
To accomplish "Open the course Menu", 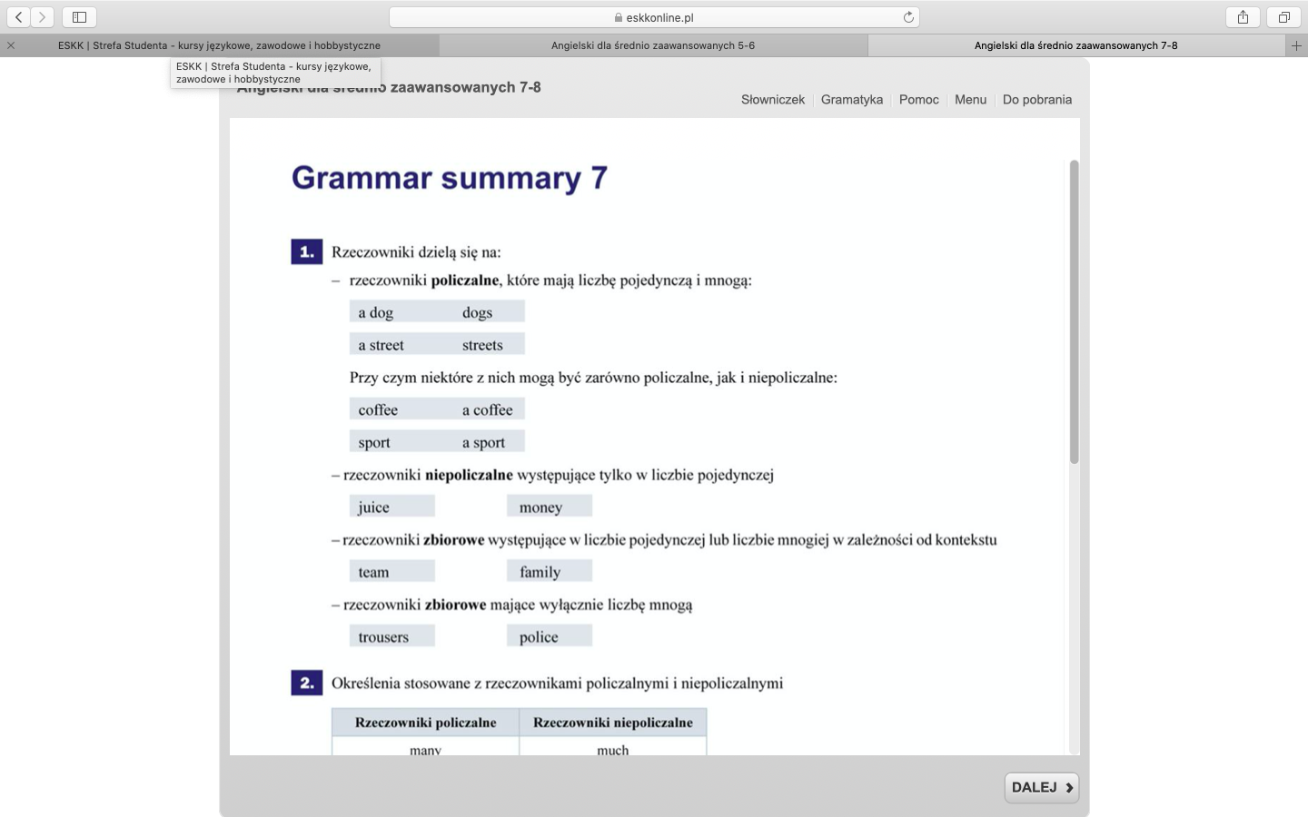I will [970, 100].
